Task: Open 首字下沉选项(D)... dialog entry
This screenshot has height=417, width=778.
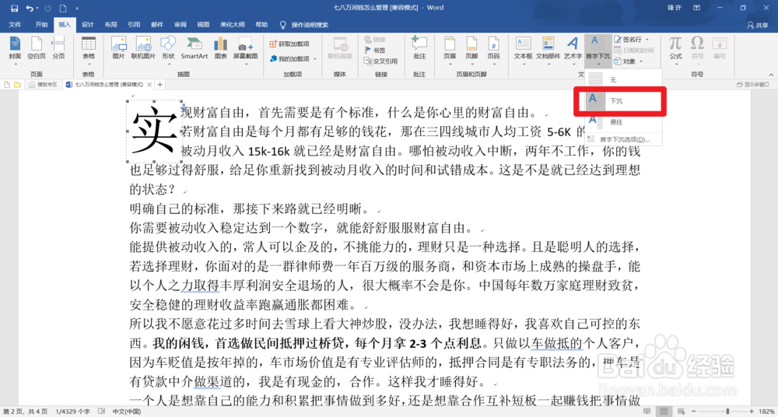Action: click(624, 139)
